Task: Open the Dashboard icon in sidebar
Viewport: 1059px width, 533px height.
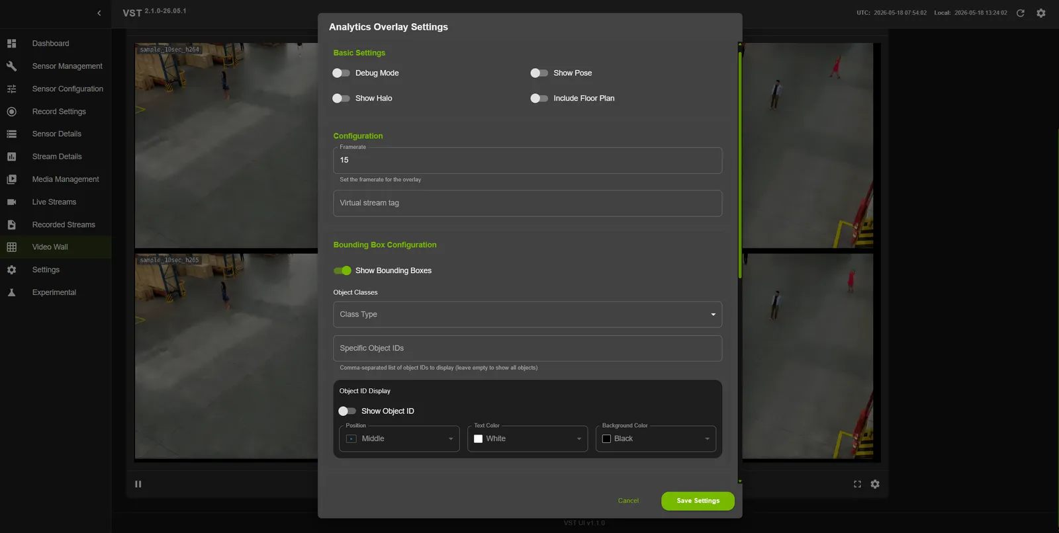Action: [11, 44]
